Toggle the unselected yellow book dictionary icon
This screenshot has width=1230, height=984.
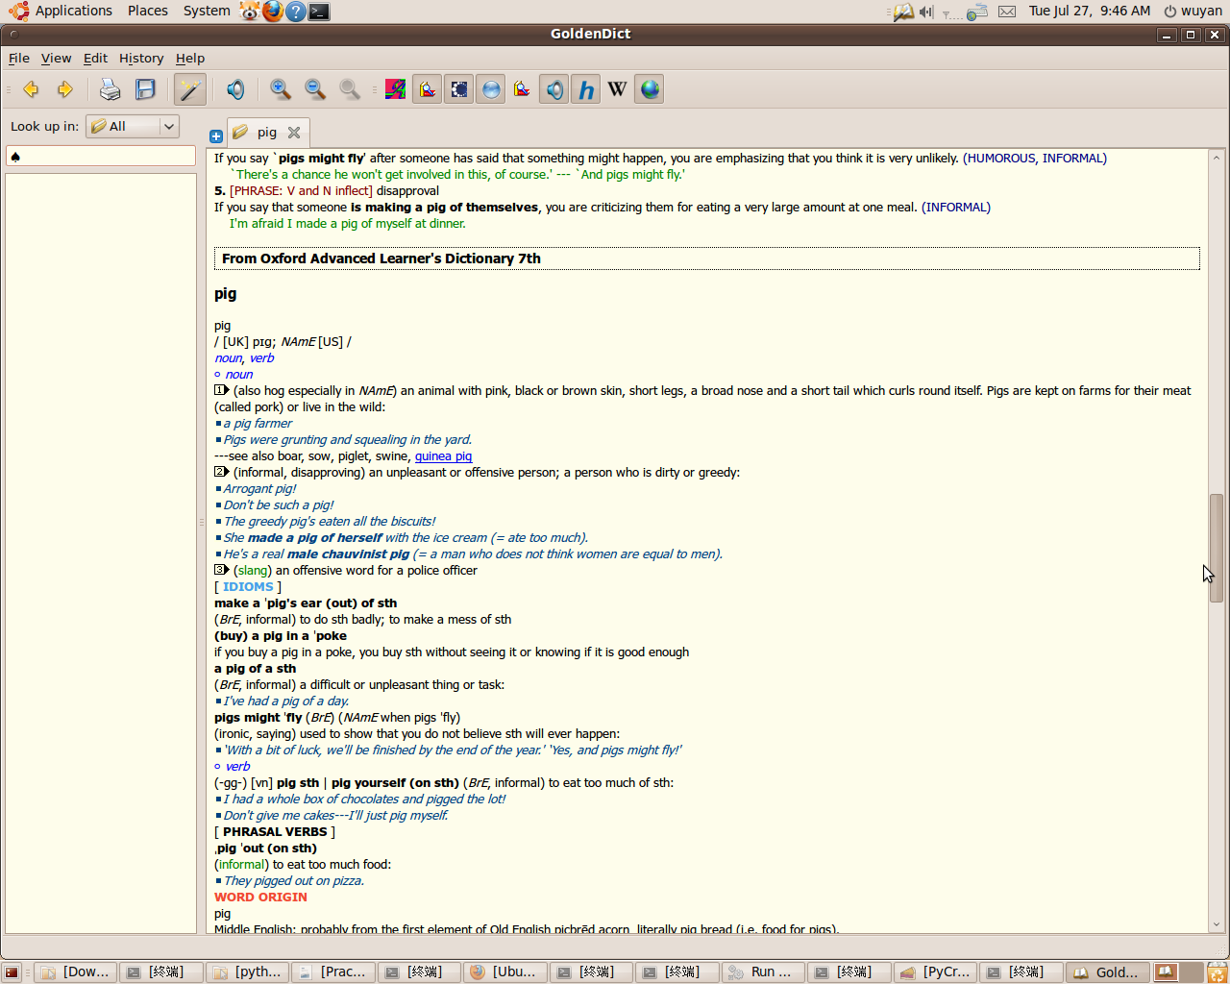click(x=522, y=89)
